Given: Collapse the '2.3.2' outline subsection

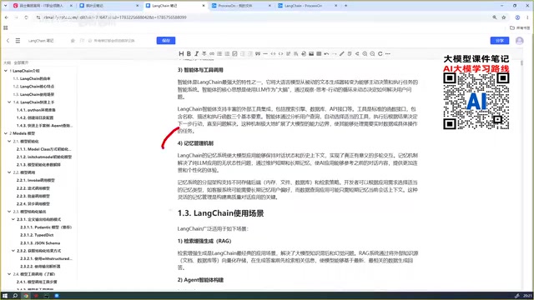Looking at the screenshot, I should (x=13, y=251).
